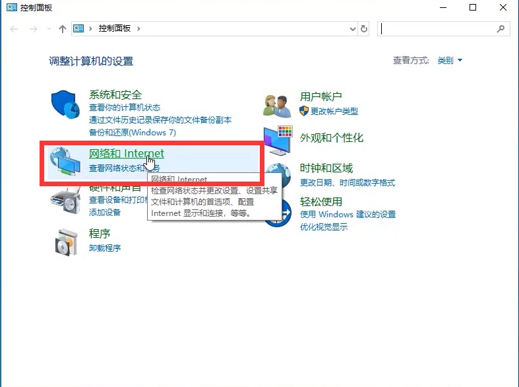Viewport: 519px width, 387px height.
Task: Click the Control Panel search box
Action: pos(435,29)
